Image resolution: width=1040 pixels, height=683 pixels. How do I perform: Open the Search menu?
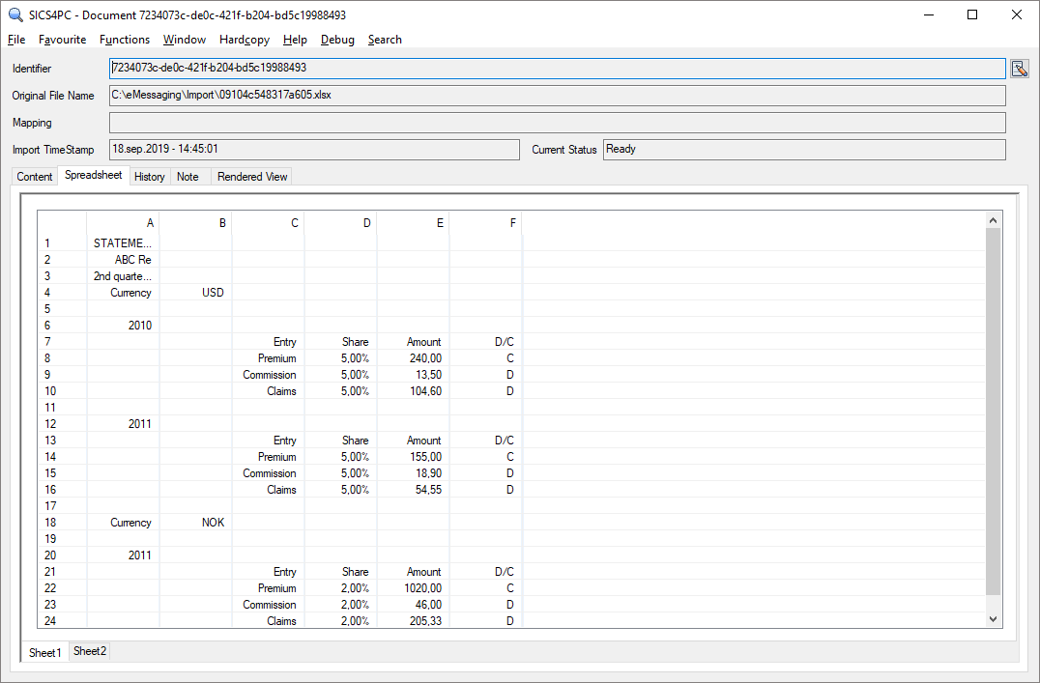385,40
